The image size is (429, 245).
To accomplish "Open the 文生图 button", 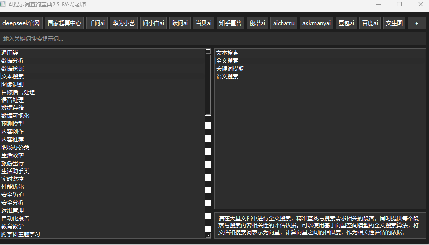I will point(394,23).
